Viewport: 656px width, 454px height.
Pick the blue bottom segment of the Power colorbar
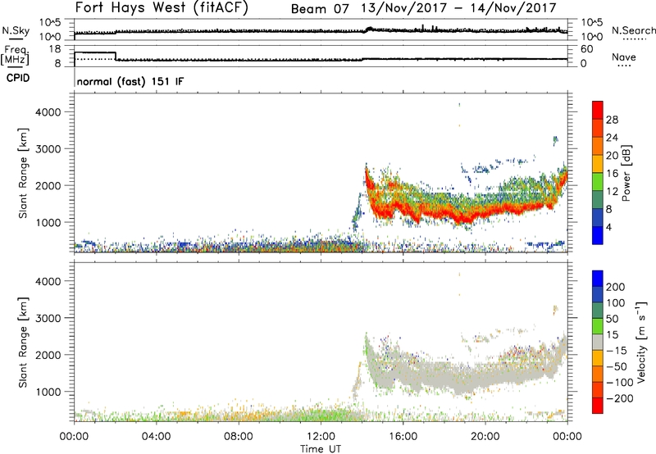[x=598, y=235]
